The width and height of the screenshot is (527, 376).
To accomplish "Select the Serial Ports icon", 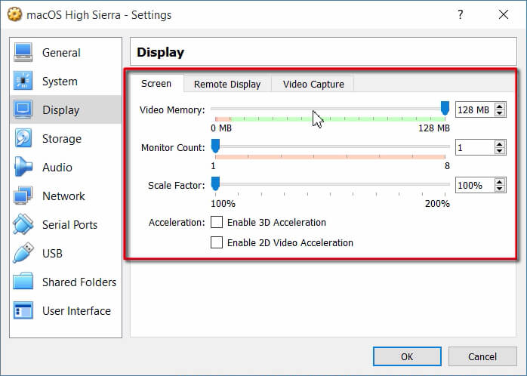I will click(x=23, y=225).
